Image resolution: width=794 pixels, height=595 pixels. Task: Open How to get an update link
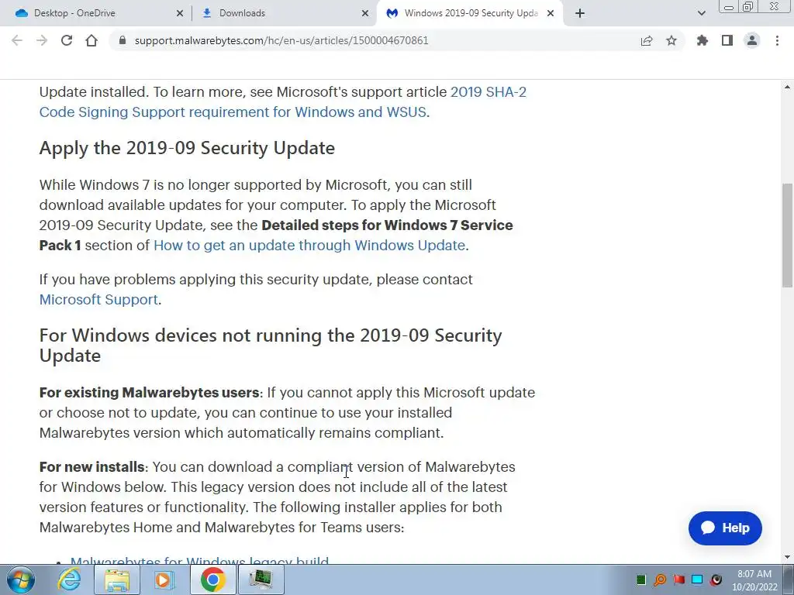point(309,246)
